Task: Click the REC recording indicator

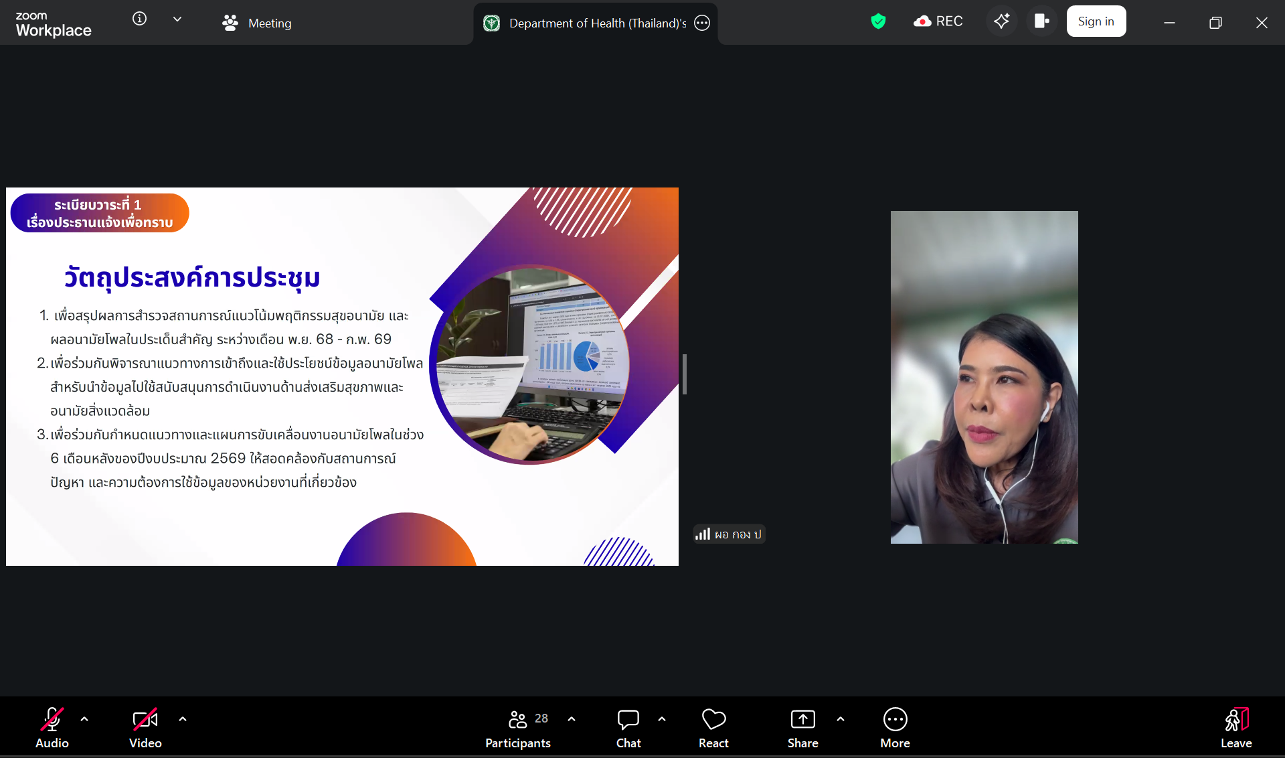Action: (938, 21)
